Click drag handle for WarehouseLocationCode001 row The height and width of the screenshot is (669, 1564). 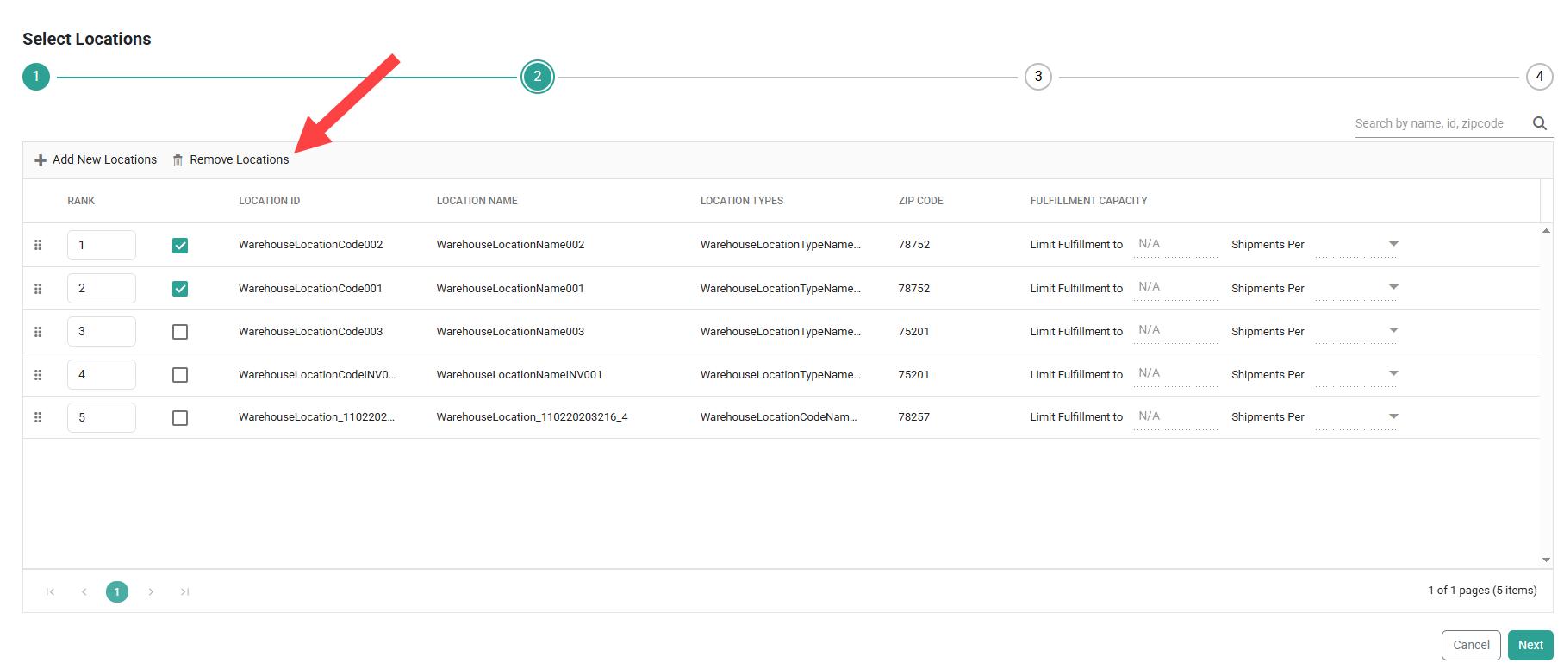[38, 288]
